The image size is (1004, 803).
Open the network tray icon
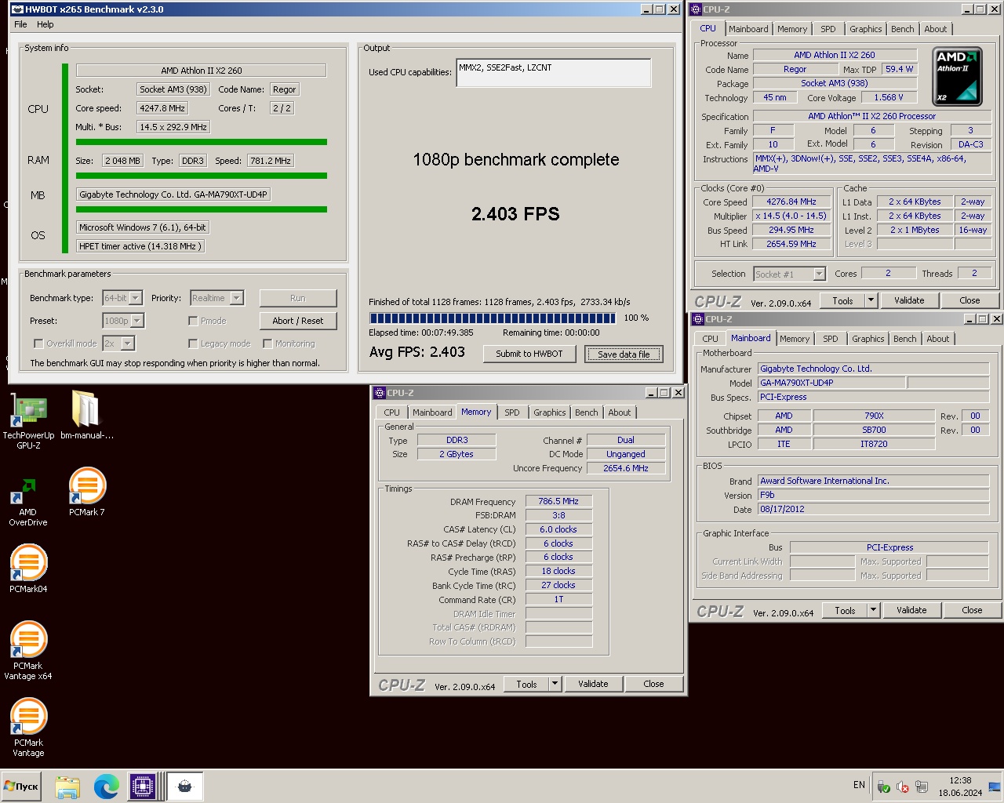(x=922, y=787)
